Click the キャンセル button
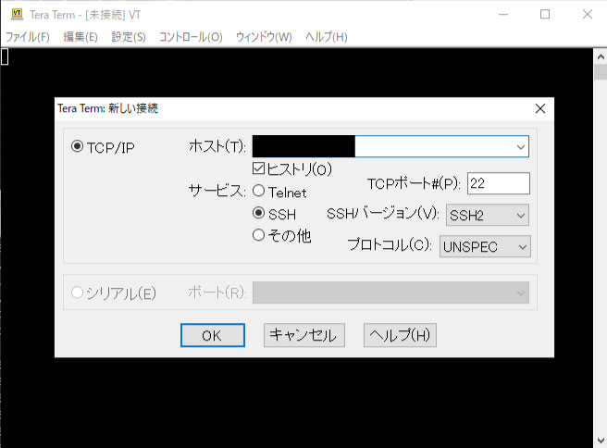This screenshot has height=448, width=607. click(x=304, y=335)
